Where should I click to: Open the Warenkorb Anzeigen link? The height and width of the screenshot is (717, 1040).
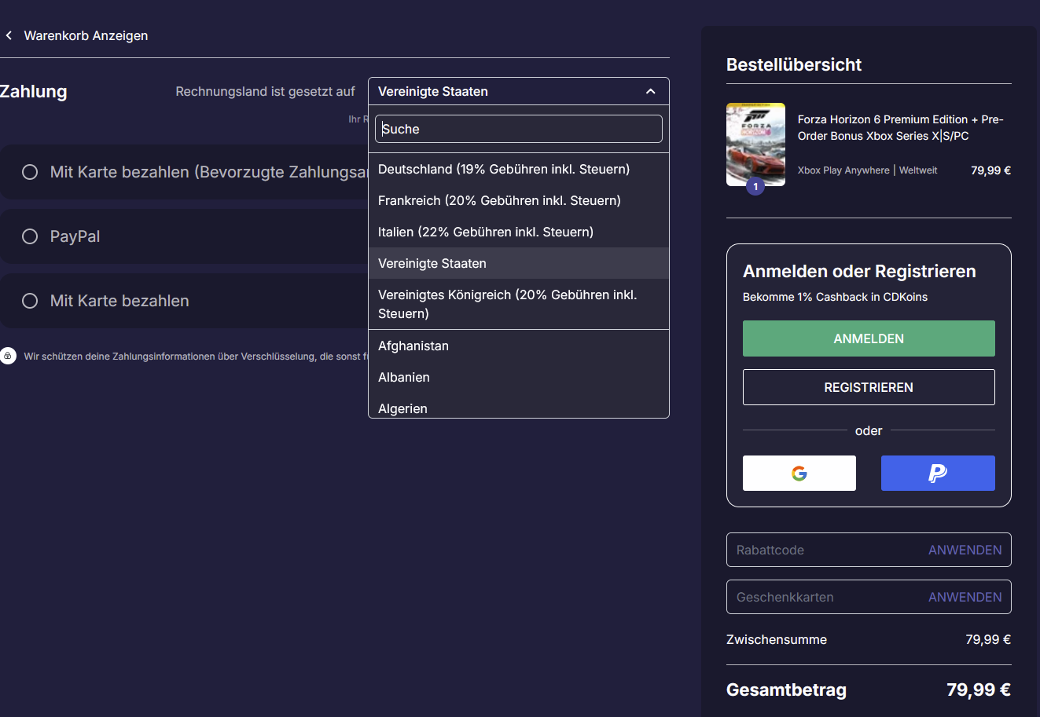86,35
